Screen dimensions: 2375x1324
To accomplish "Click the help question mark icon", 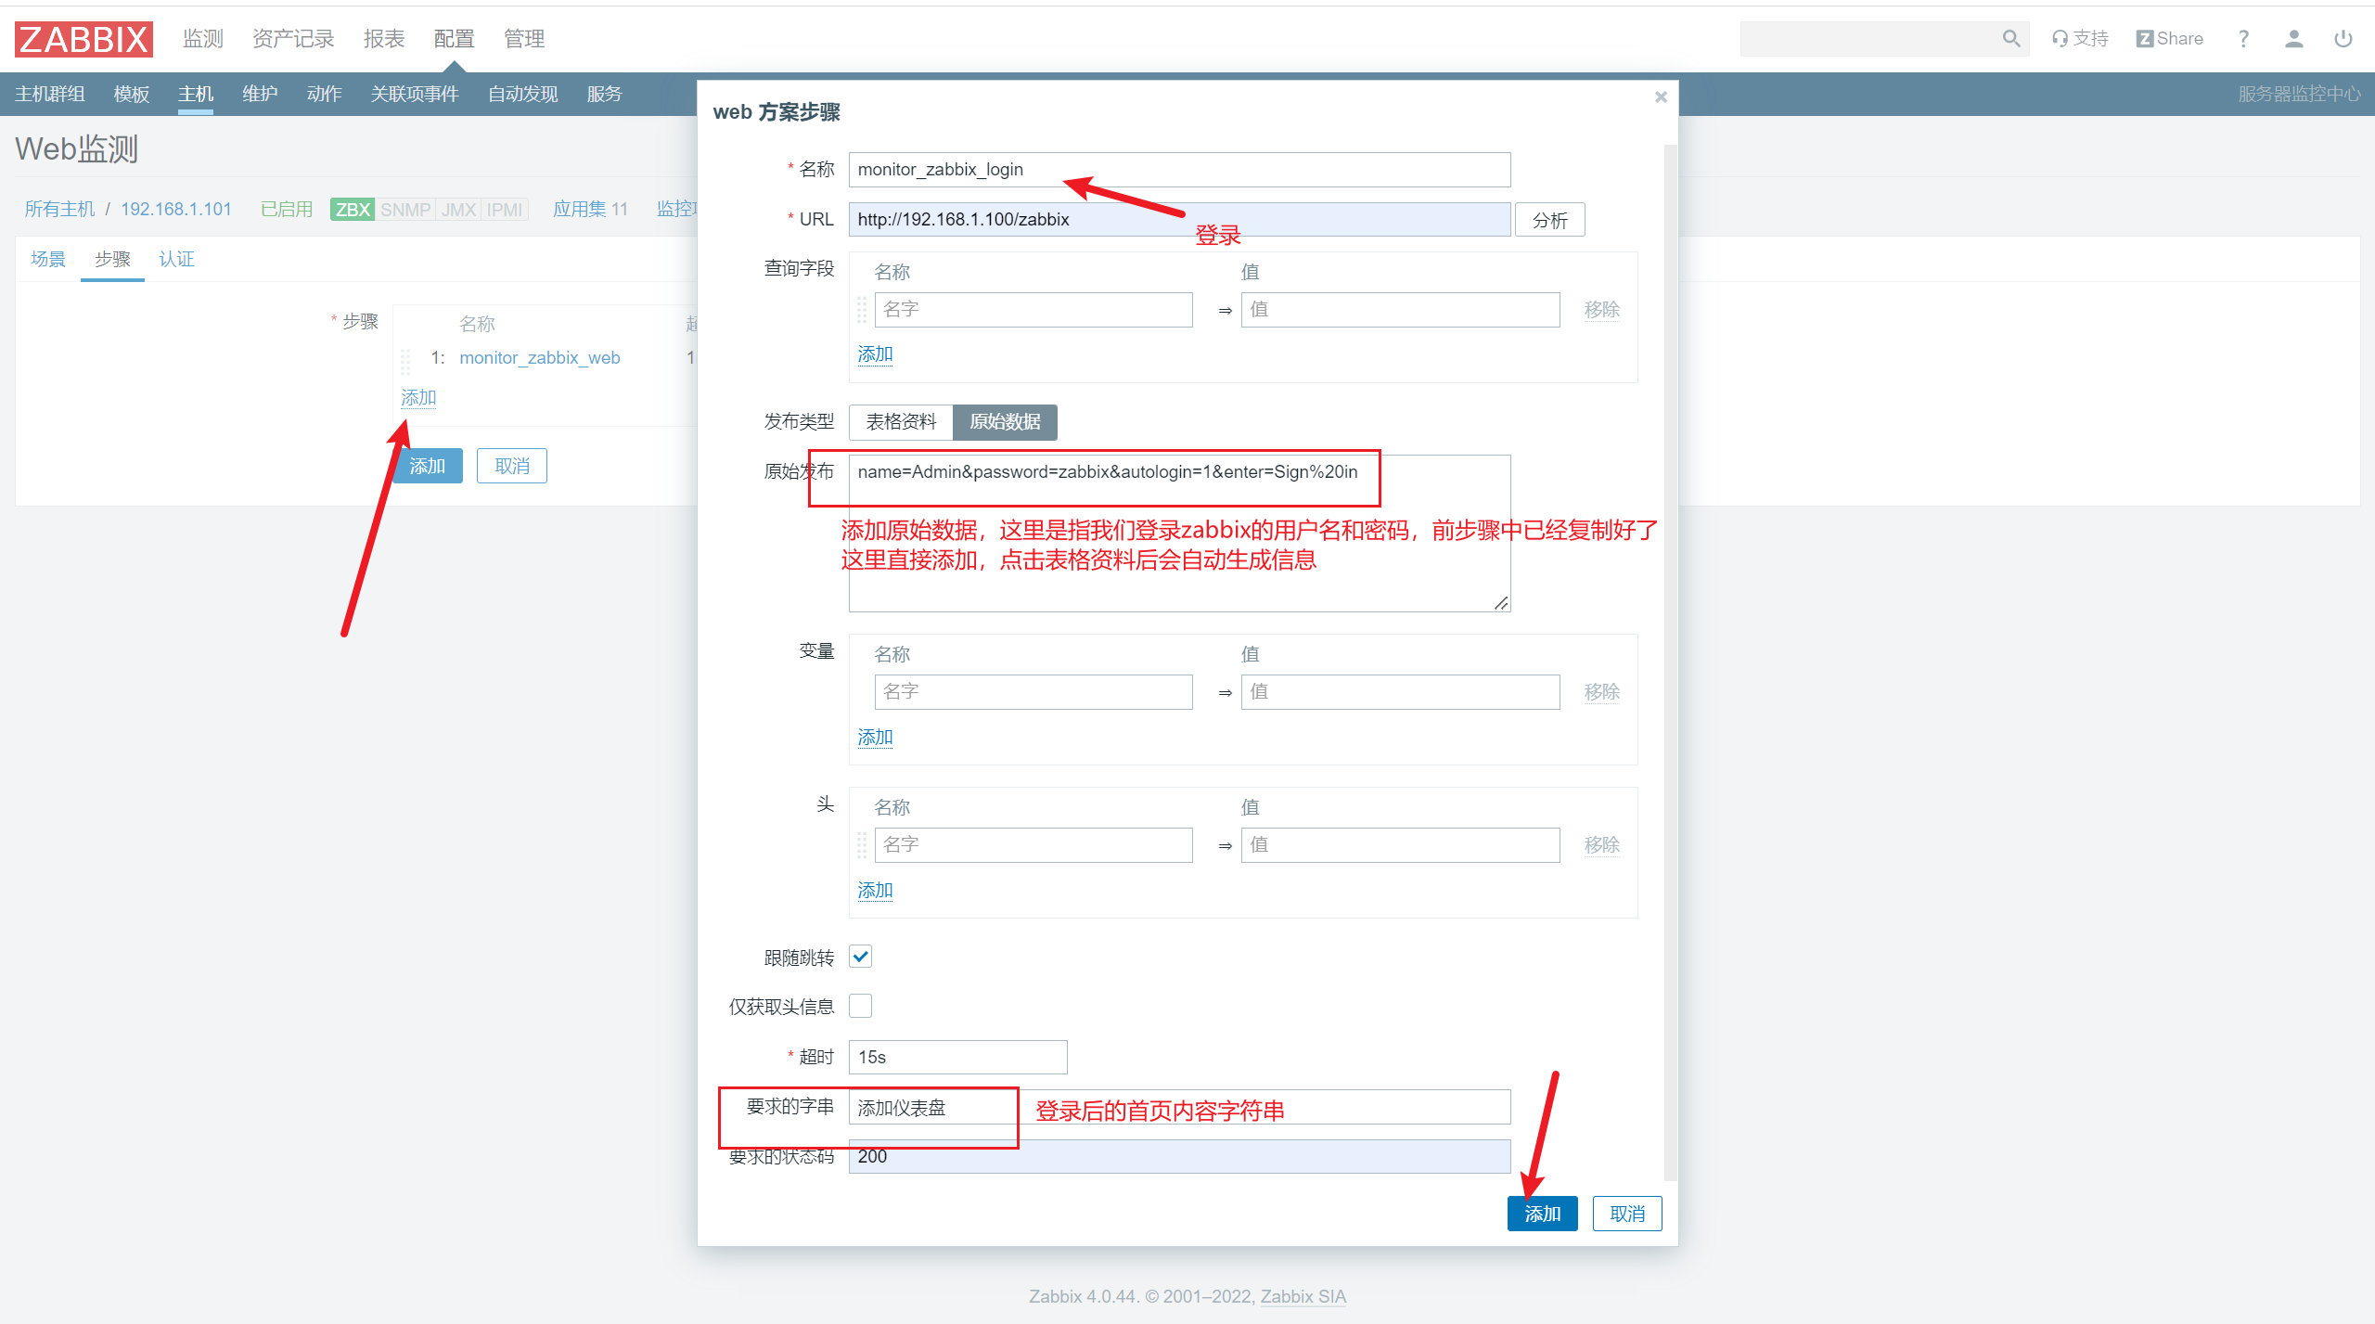I will coord(2243,38).
